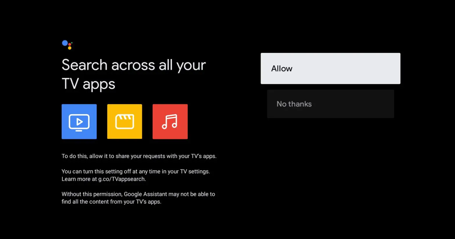Click the blue TV play icon
455x239 pixels.
[x=79, y=122]
